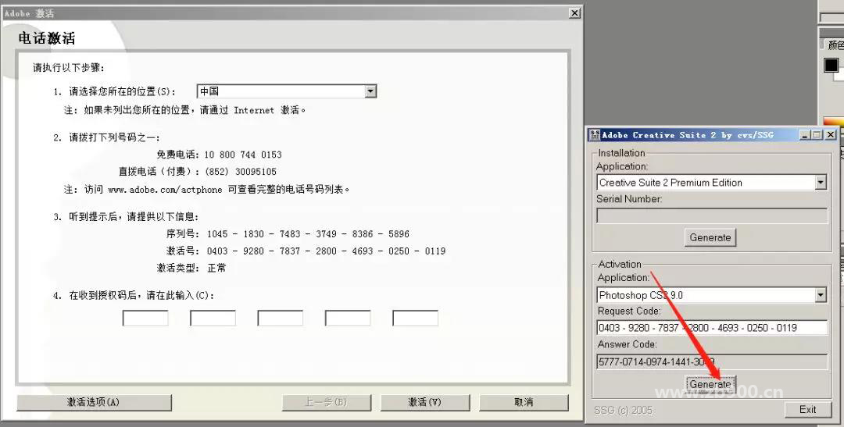The image size is (844, 427).
Task: Click the Answer Code field
Action: 712,361
